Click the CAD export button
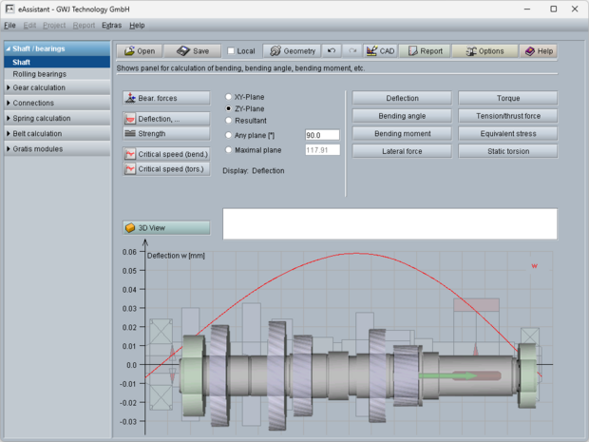 pos(382,51)
